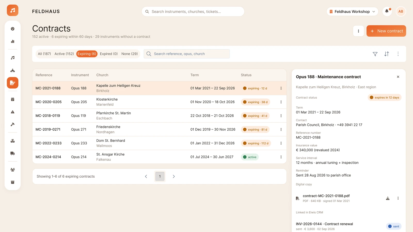Click the term '01 Dec 2019 – 30 Nov 2026'
Screen dimensions: 413x232
point(213,129)
